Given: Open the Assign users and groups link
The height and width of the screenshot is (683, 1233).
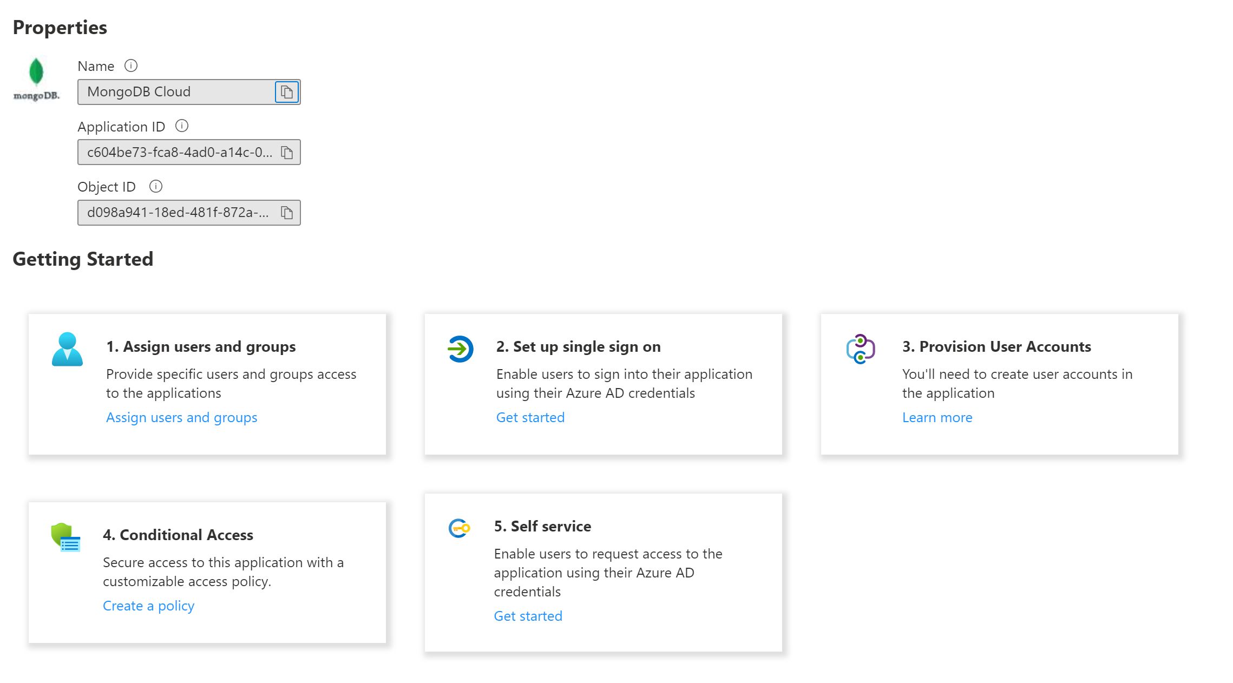Looking at the screenshot, I should (181, 417).
